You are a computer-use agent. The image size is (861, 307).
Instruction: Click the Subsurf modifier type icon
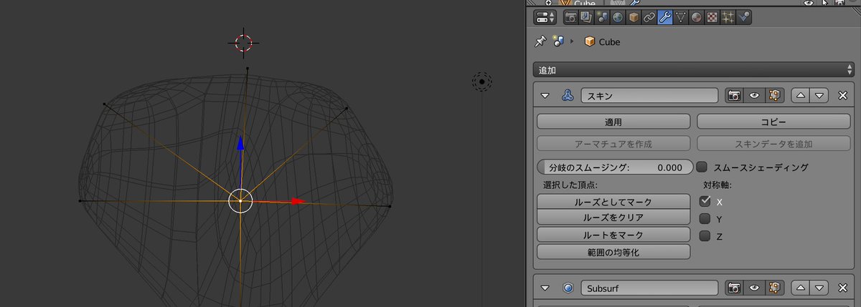(x=568, y=288)
